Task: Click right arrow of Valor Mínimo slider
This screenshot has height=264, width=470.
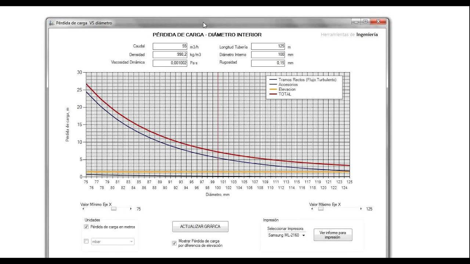Action: pos(131,209)
